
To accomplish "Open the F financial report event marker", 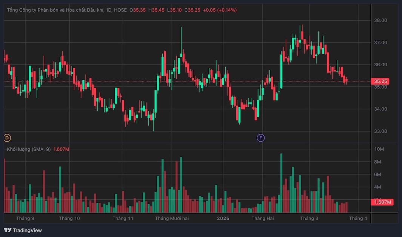I will coord(260,138).
